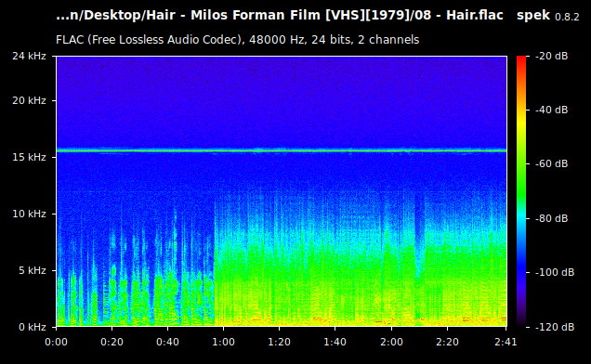Click the -100 dB scale label

[555, 272]
